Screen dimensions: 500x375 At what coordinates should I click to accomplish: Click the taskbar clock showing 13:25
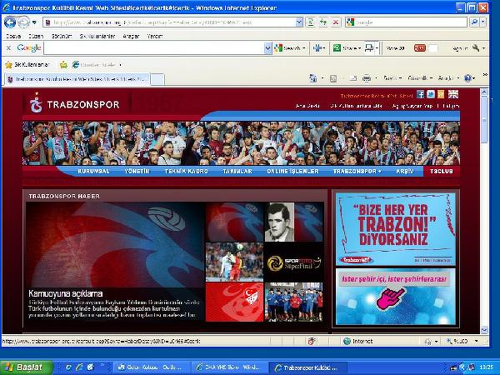[x=486, y=367]
